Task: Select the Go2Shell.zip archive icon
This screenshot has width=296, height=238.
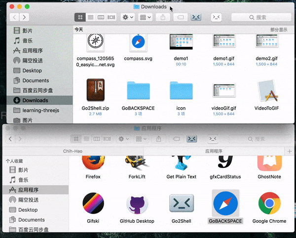Action: [x=96, y=90]
